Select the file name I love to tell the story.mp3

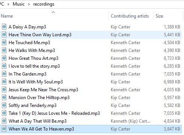pyautogui.click(x=34, y=66)
